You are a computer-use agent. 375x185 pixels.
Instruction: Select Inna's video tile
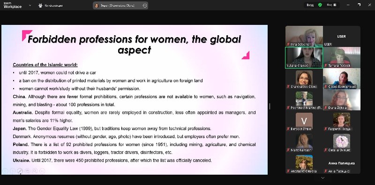[x=304, y=36]
